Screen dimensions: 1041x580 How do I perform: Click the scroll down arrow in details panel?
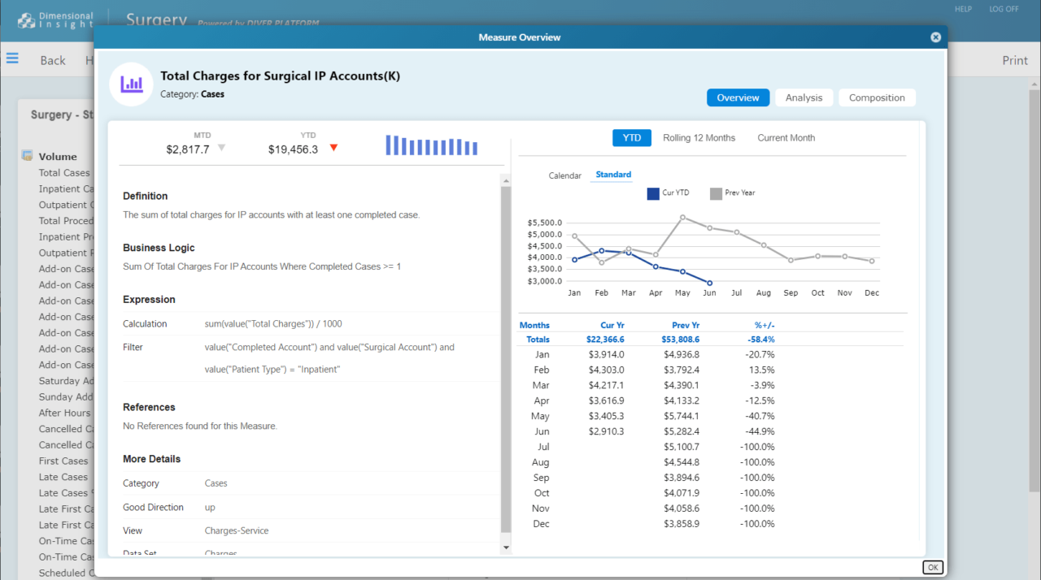(x=506, y=548)
